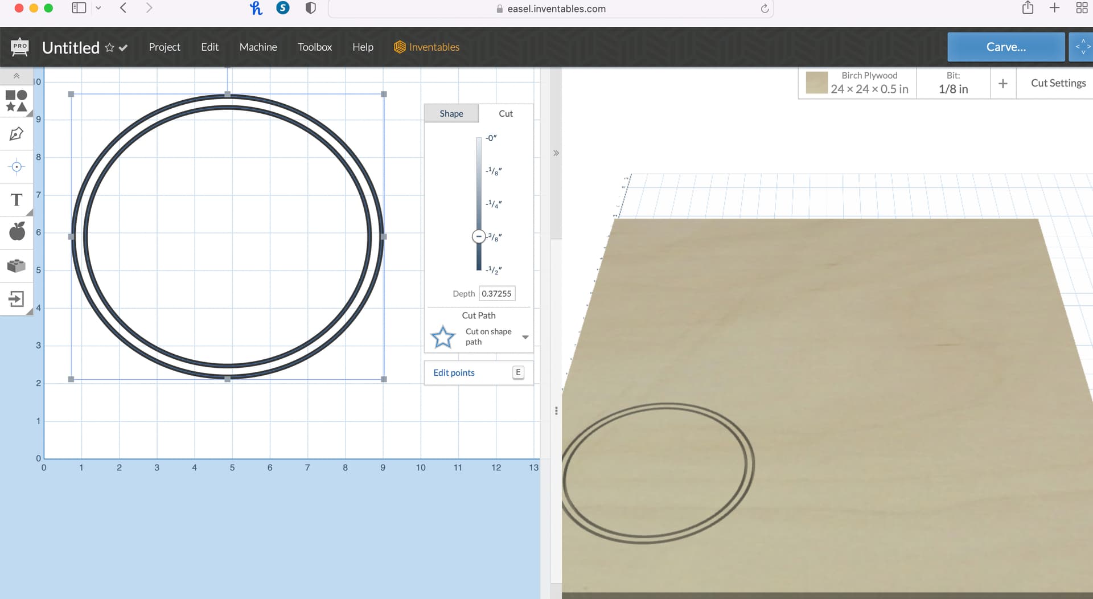Add a second bit with plus button
Viewport: 1093px width, 599px height.
tap(1002, 84)
